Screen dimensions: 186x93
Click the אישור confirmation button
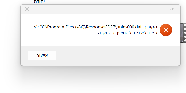tap(42, 55)
